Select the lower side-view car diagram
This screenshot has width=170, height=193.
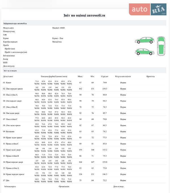(144, 51)
